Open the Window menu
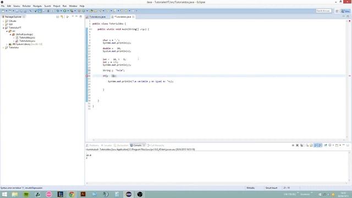 click(73, 6)
